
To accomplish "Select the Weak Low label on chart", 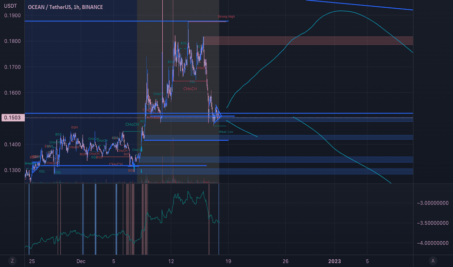I will coord(226,132).
